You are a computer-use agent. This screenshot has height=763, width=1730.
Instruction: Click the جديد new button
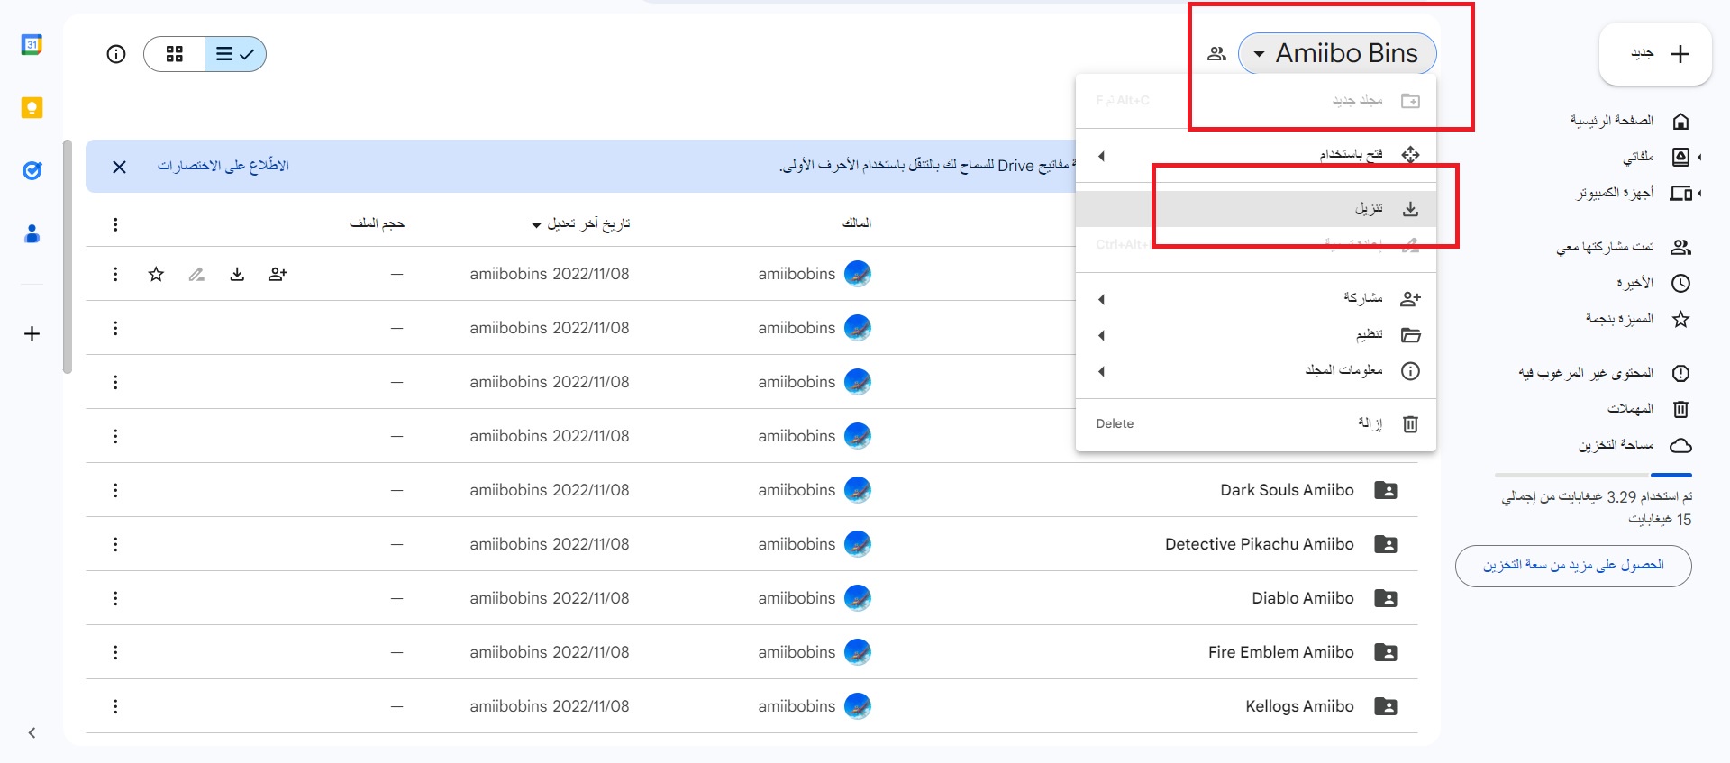tap(1655, 54)
